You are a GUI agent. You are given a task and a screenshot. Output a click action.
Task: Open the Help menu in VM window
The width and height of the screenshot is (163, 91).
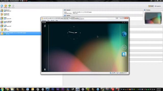click(57, 20)
